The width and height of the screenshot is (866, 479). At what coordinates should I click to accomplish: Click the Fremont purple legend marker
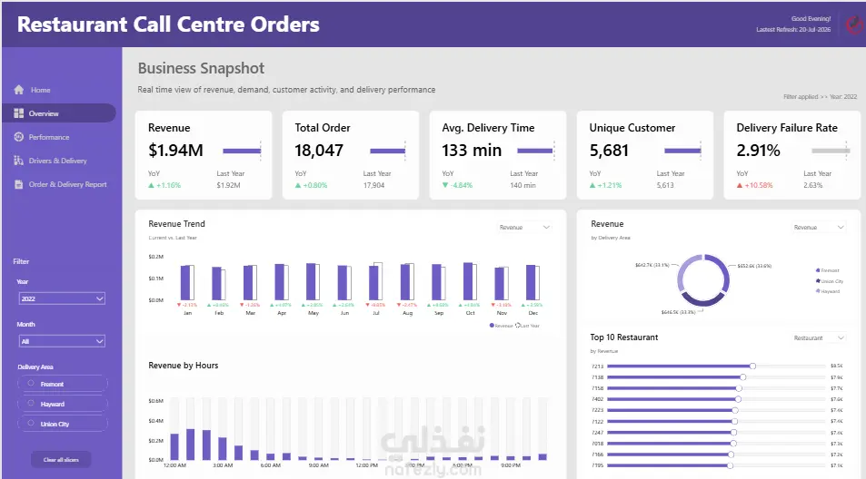[818, 270]
